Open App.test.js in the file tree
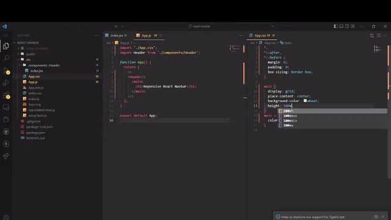Screen dimensions: 391x220 36,87
